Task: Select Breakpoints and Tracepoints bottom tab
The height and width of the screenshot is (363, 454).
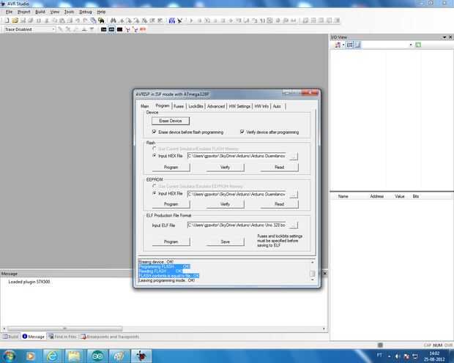Action: pyautogui.click(x=111, y=337)
